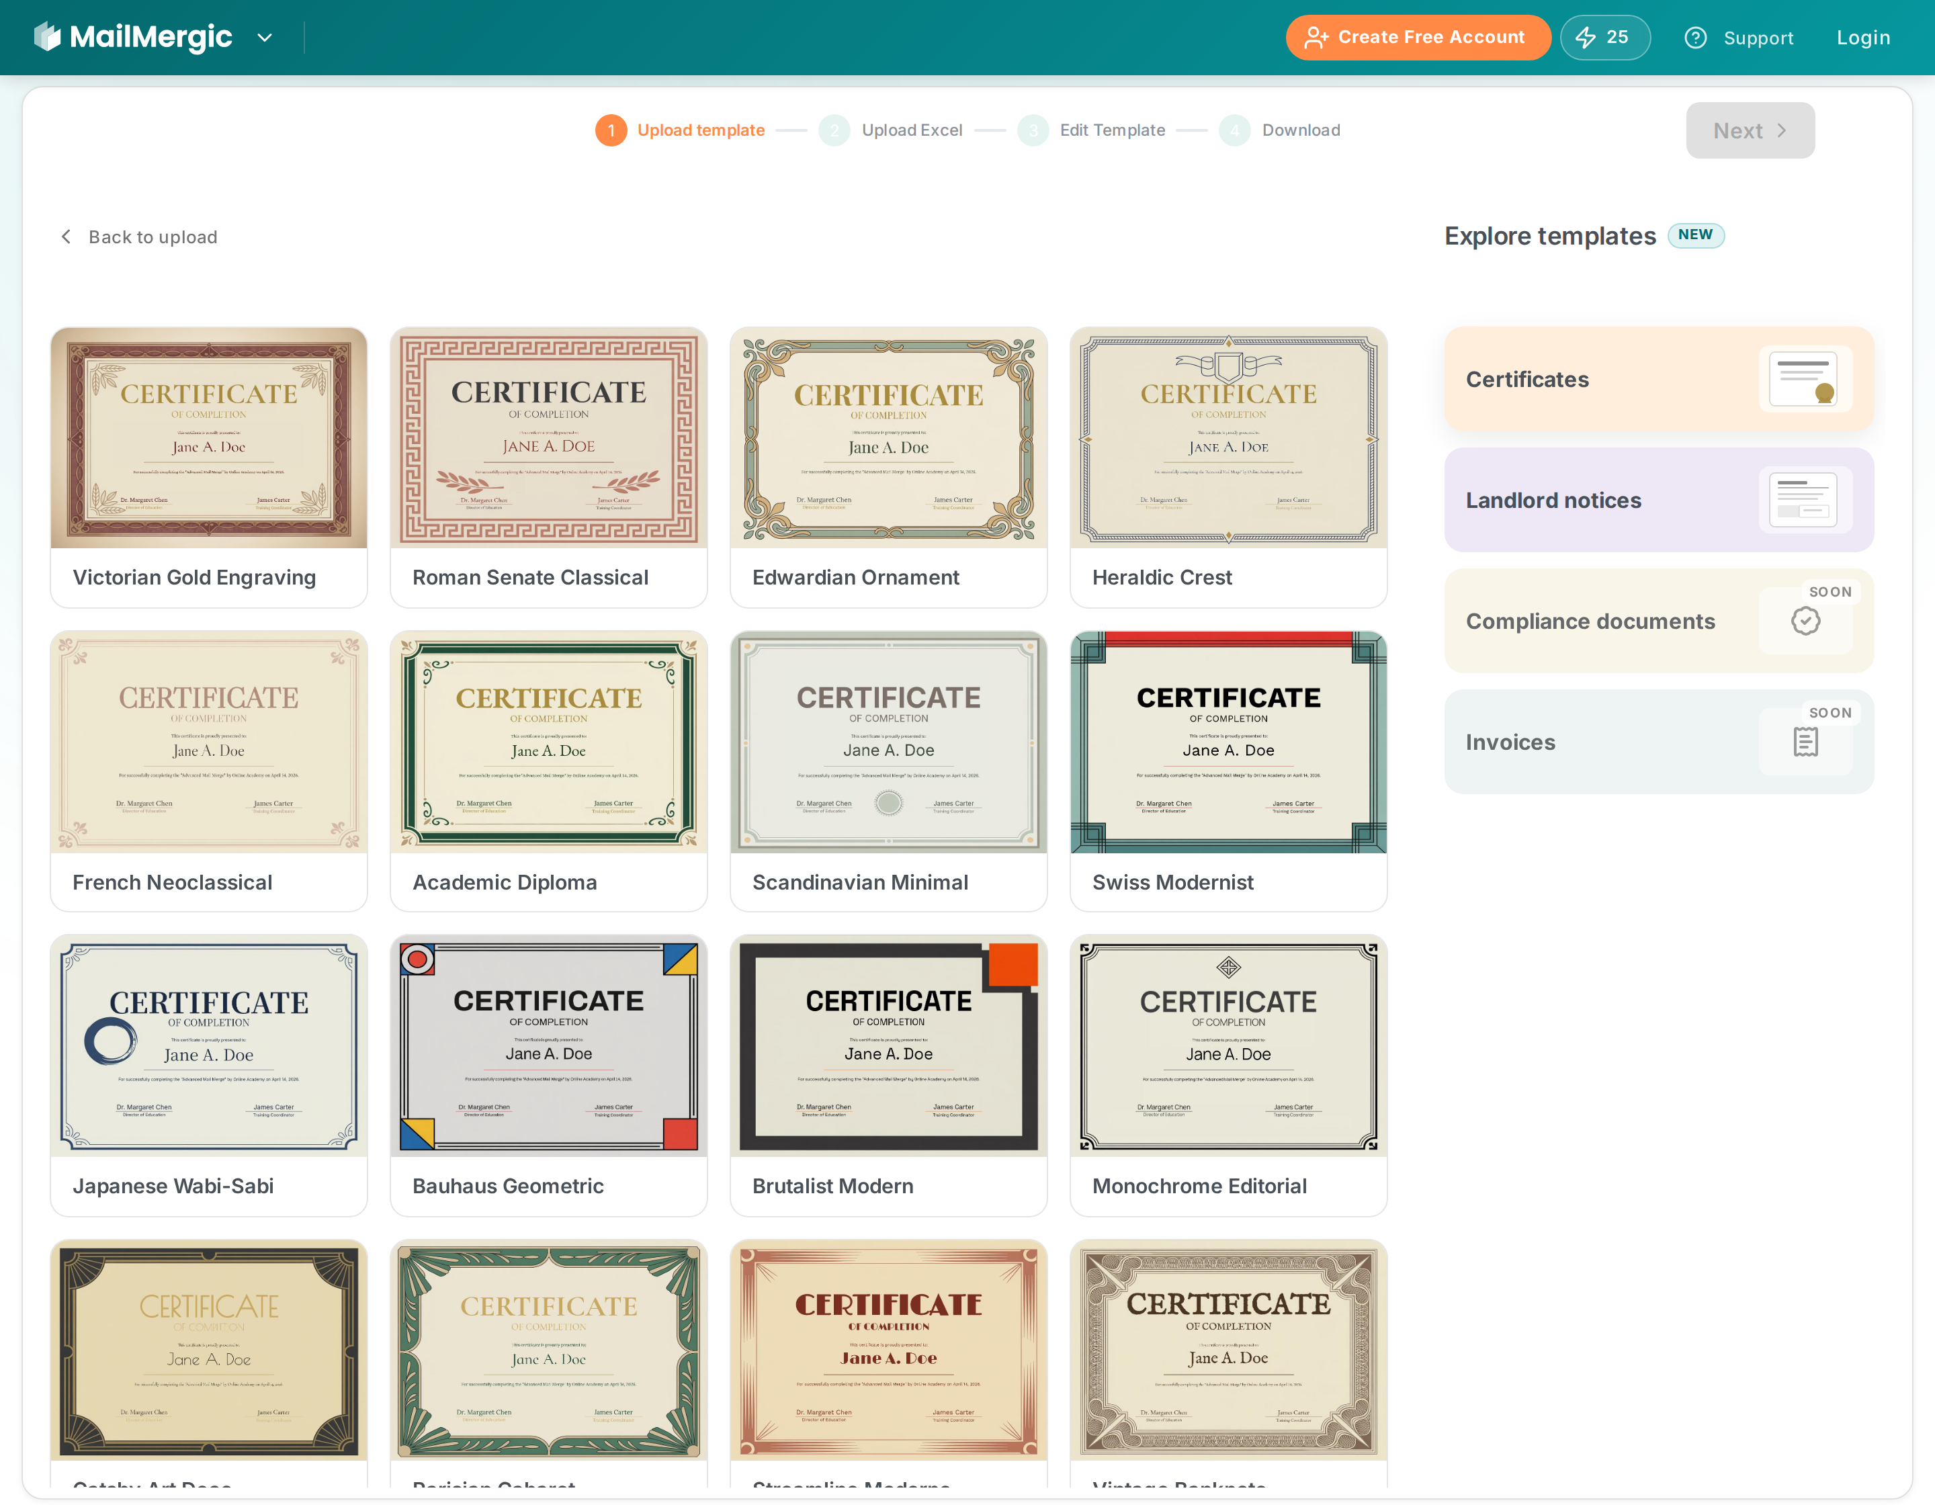Image resolution: width=1935 pixels, height=1505 pixels.
Task: Select step 4 circle for Download
Action: [x=1234, y=130]
